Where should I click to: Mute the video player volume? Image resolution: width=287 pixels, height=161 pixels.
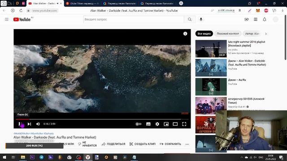[x=38, y=124]
